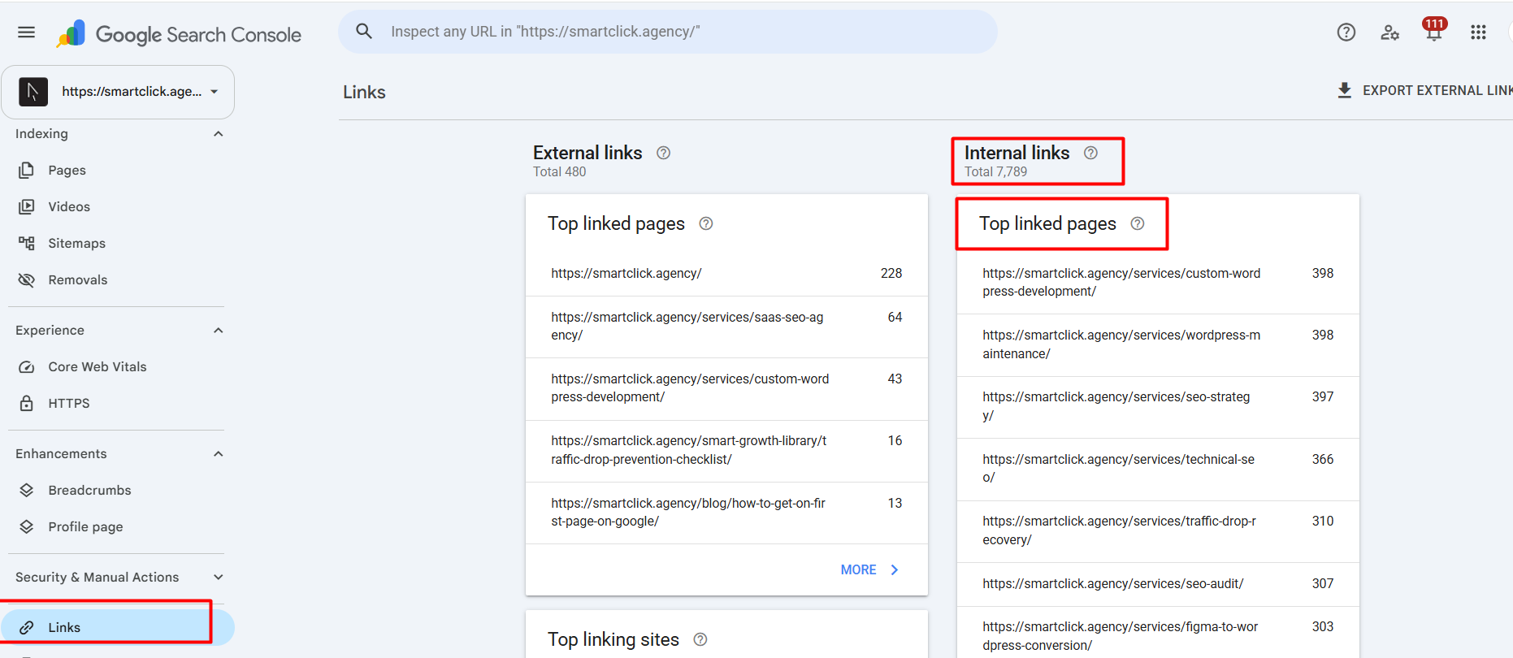Select Links in the sidebar

[118, 628]
